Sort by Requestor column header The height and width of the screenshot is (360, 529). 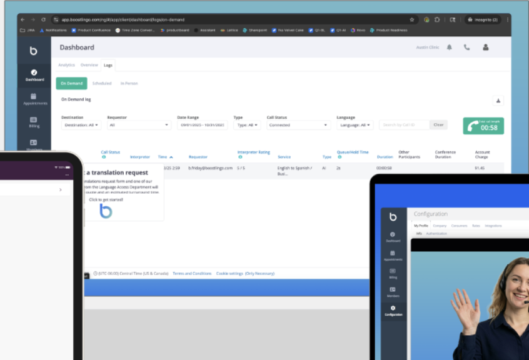tap(198, 157)
